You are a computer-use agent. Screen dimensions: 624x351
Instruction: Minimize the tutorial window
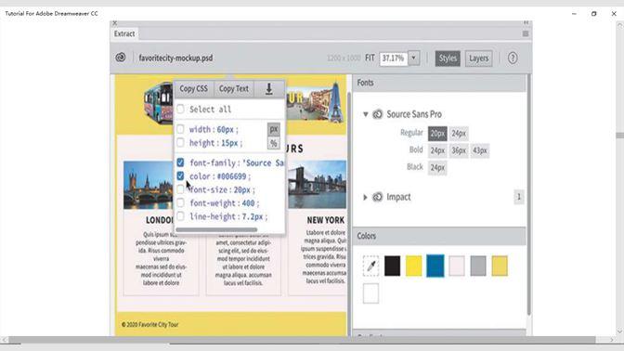tap(574, 14)
